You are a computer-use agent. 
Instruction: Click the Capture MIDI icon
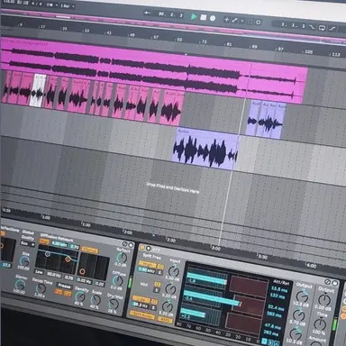[250, 22]
